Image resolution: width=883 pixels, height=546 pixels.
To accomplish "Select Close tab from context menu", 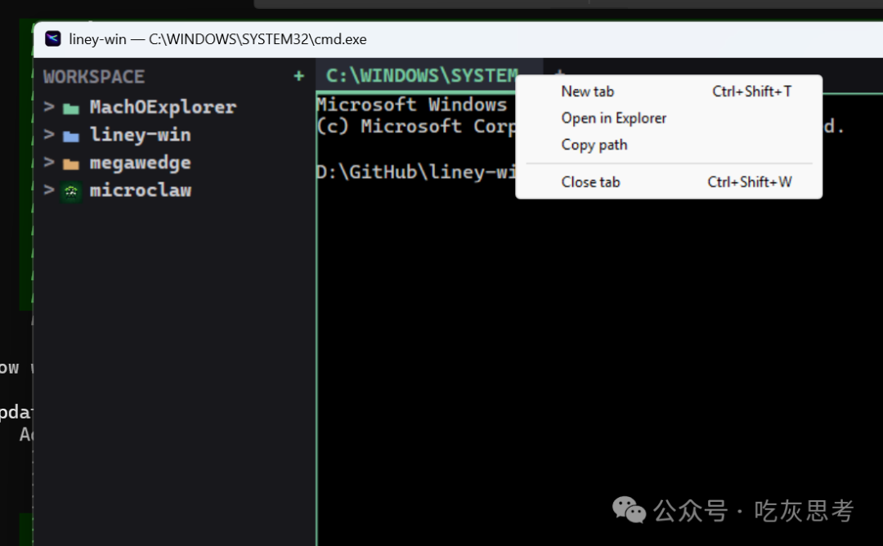I will [669, 181].
